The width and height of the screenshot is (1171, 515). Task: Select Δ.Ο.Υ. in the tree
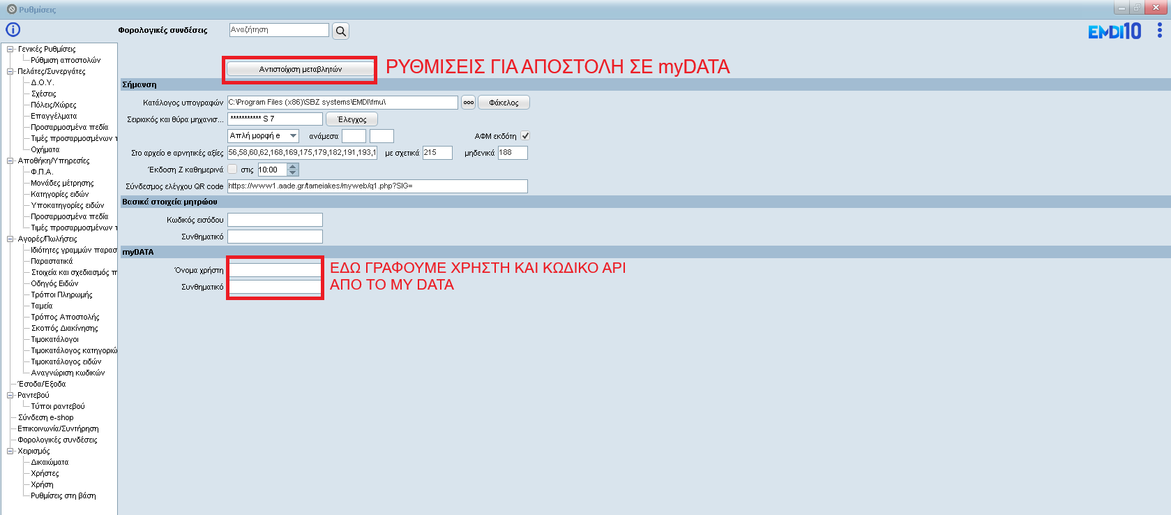(x=42, y=82)
